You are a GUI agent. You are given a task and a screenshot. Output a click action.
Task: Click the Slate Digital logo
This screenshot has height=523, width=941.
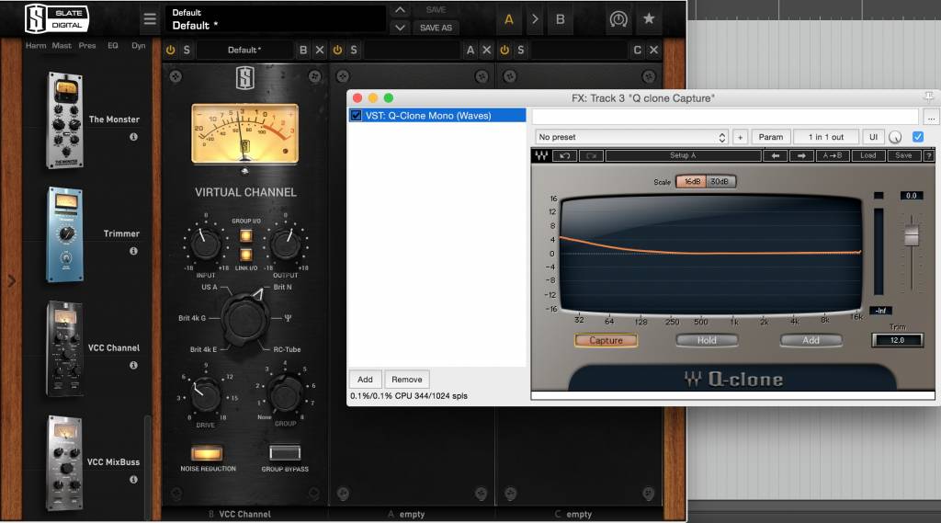57,18
